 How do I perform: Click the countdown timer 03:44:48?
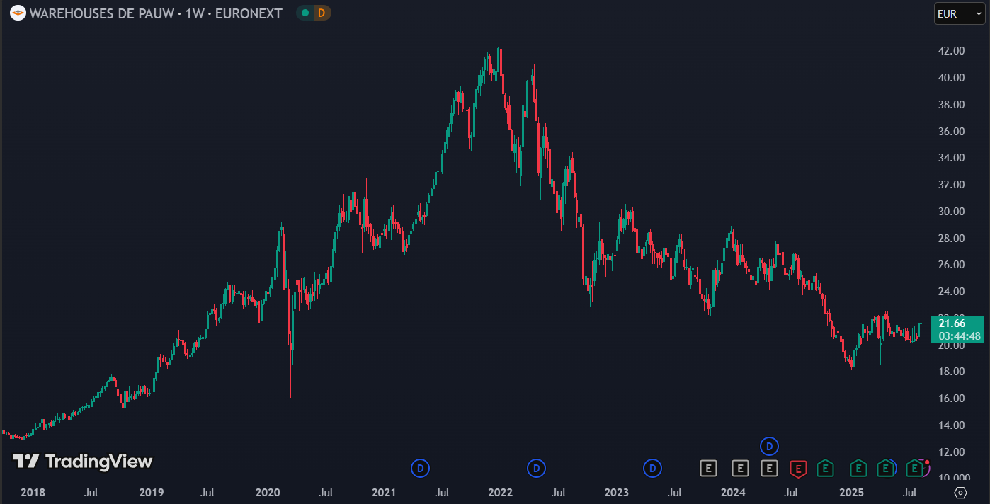pyautogui.click(x=960, y=336)
